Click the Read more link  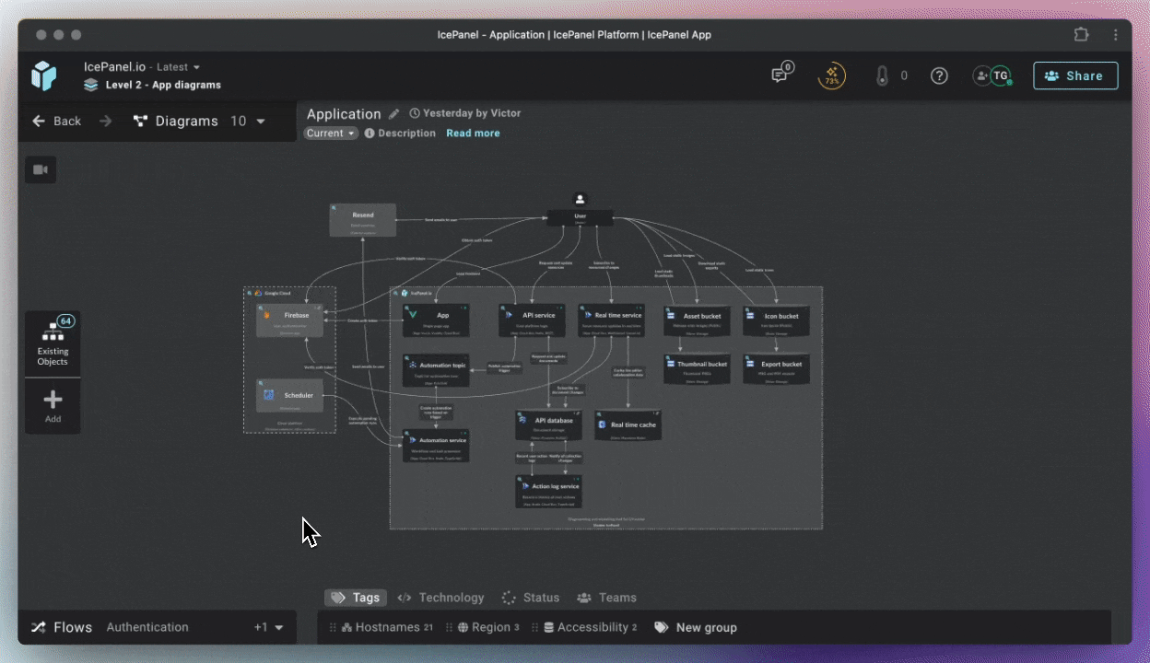(473, 134)
